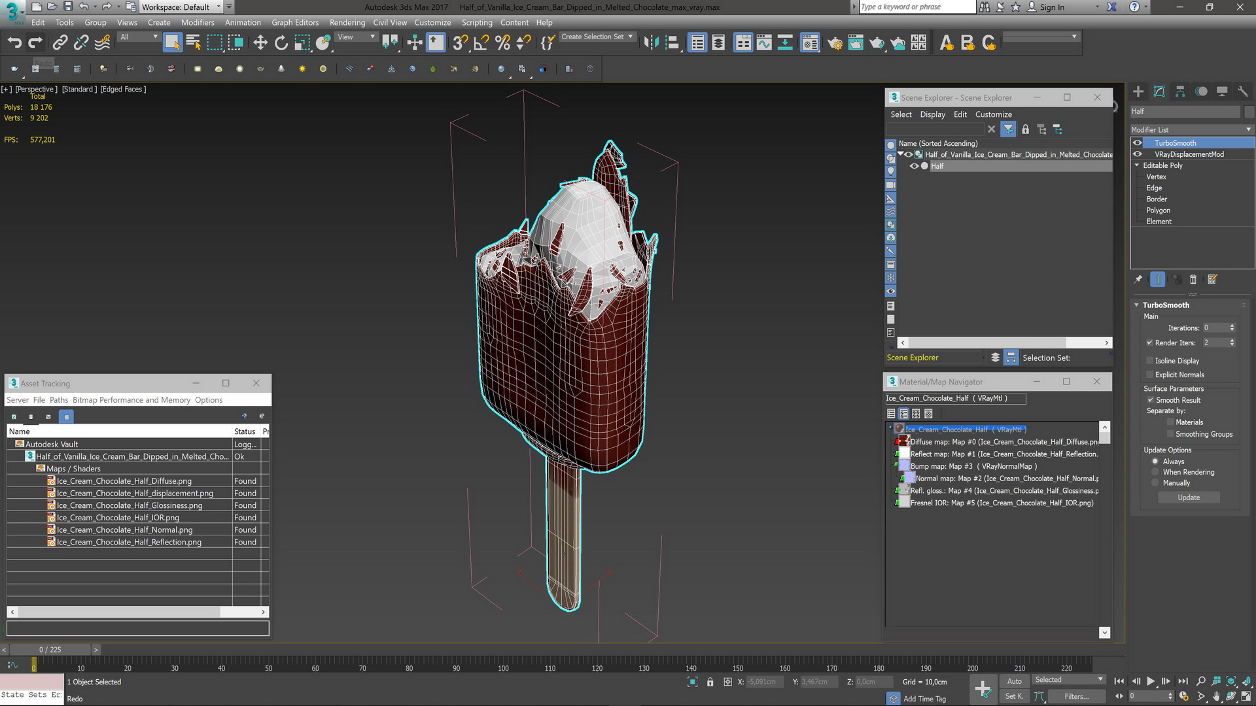Open the Selected key filter dropdown
This screenshot has height=706, width=1256.
coord(1069,680)
